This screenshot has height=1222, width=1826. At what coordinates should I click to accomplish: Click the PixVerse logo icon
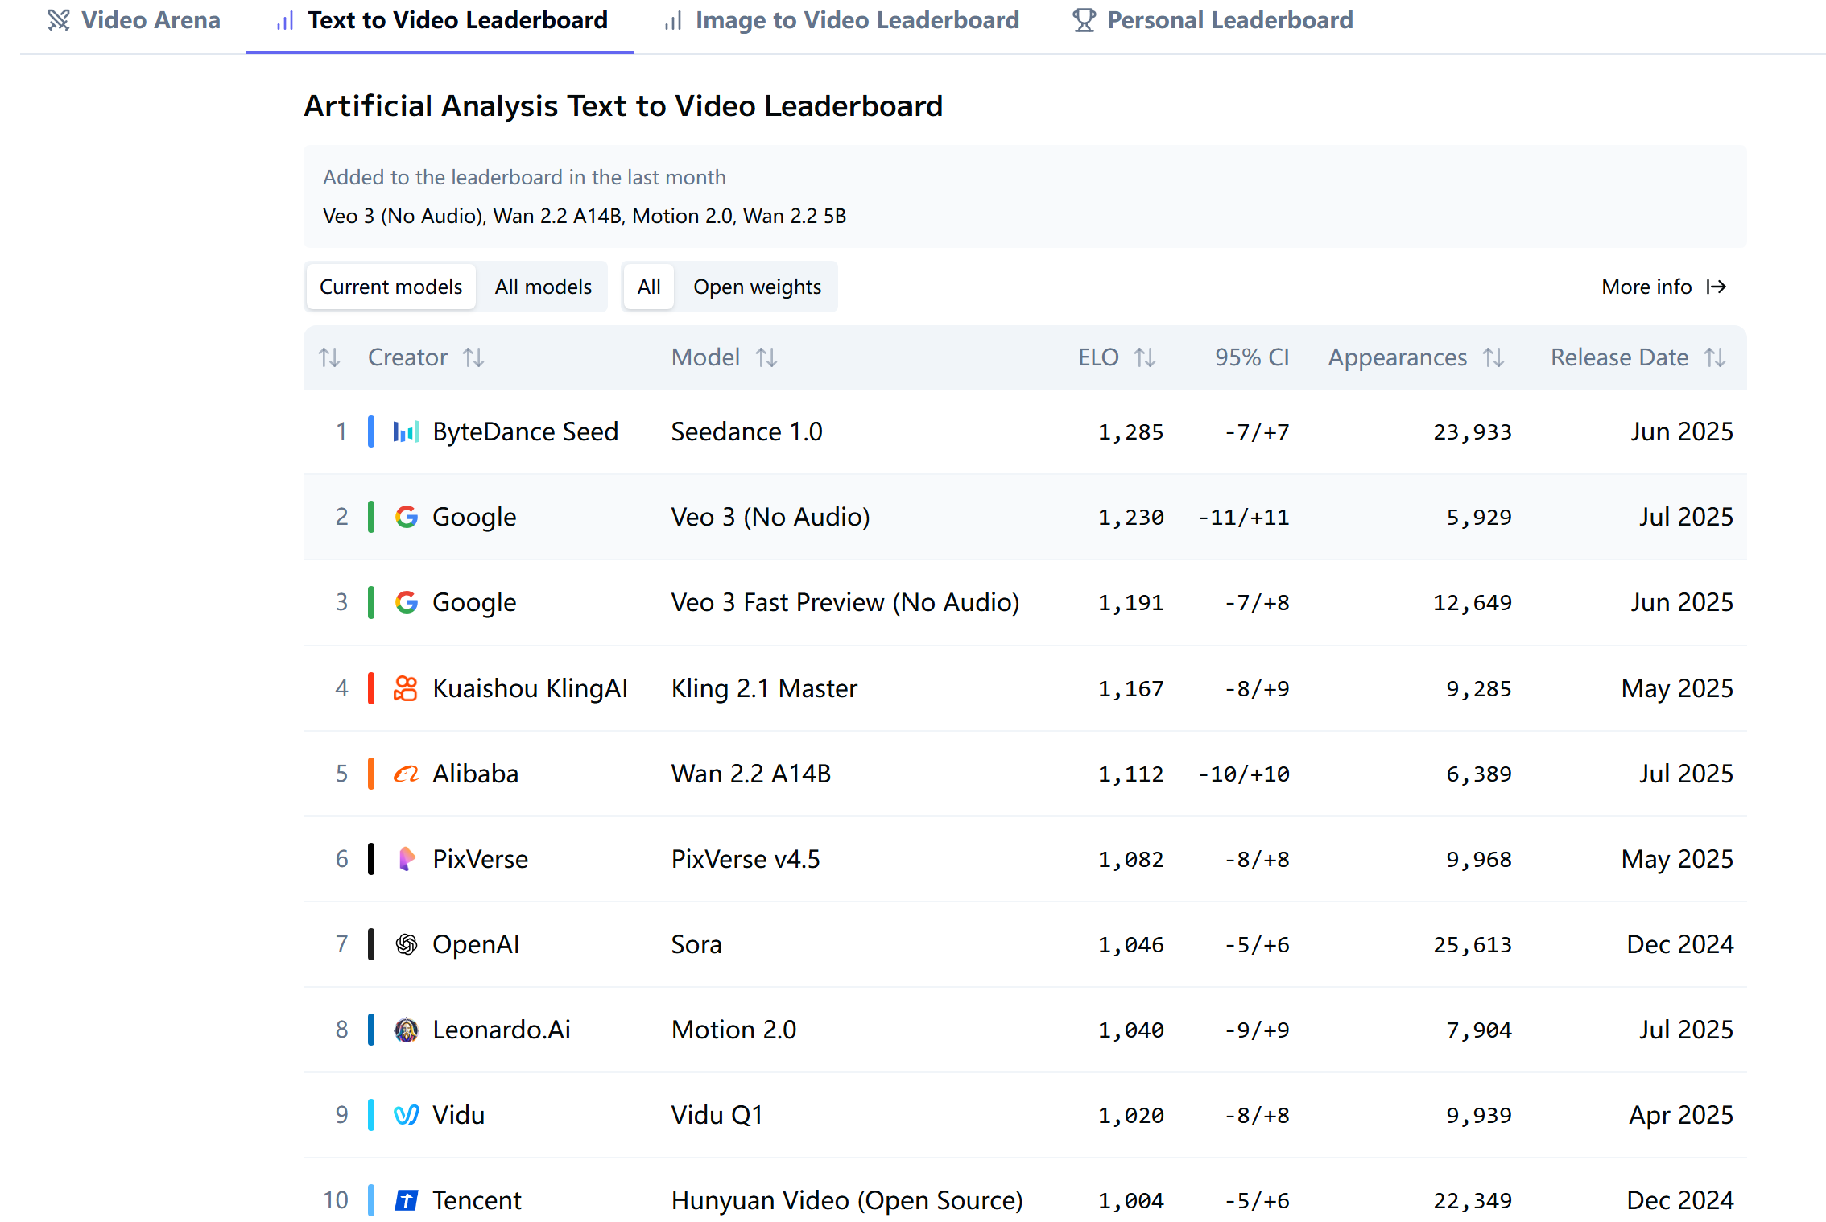coord(406,859)
